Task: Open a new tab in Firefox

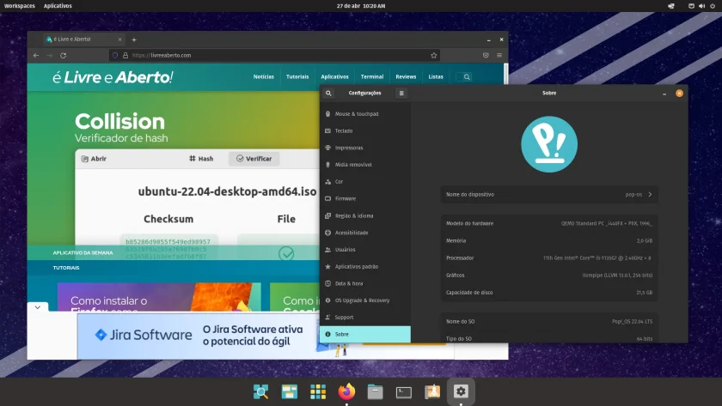Action: 134,39
